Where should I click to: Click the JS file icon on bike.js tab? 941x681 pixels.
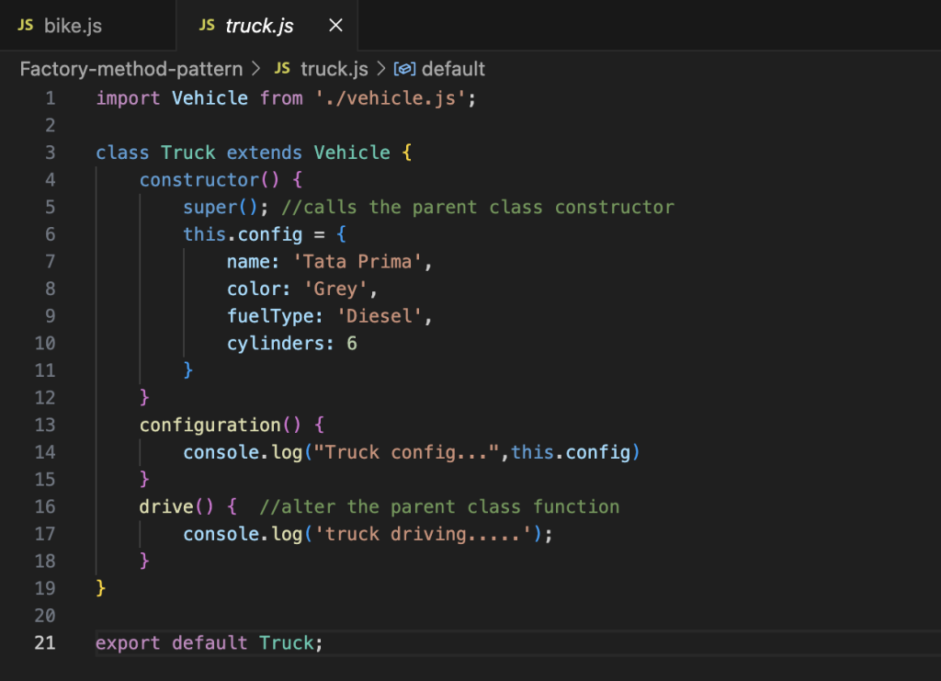(x=25, y=25)
